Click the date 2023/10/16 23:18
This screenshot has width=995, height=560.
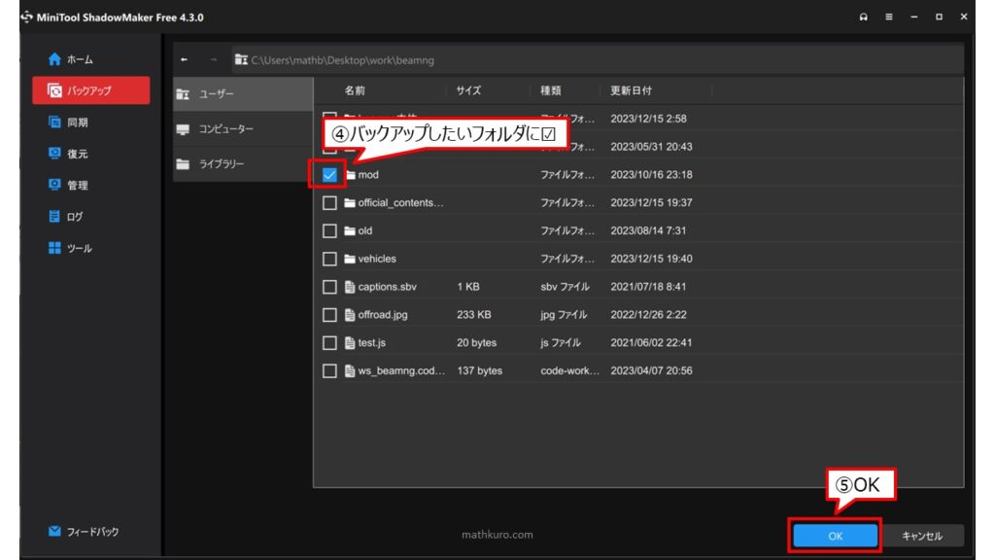click(651, 175)
